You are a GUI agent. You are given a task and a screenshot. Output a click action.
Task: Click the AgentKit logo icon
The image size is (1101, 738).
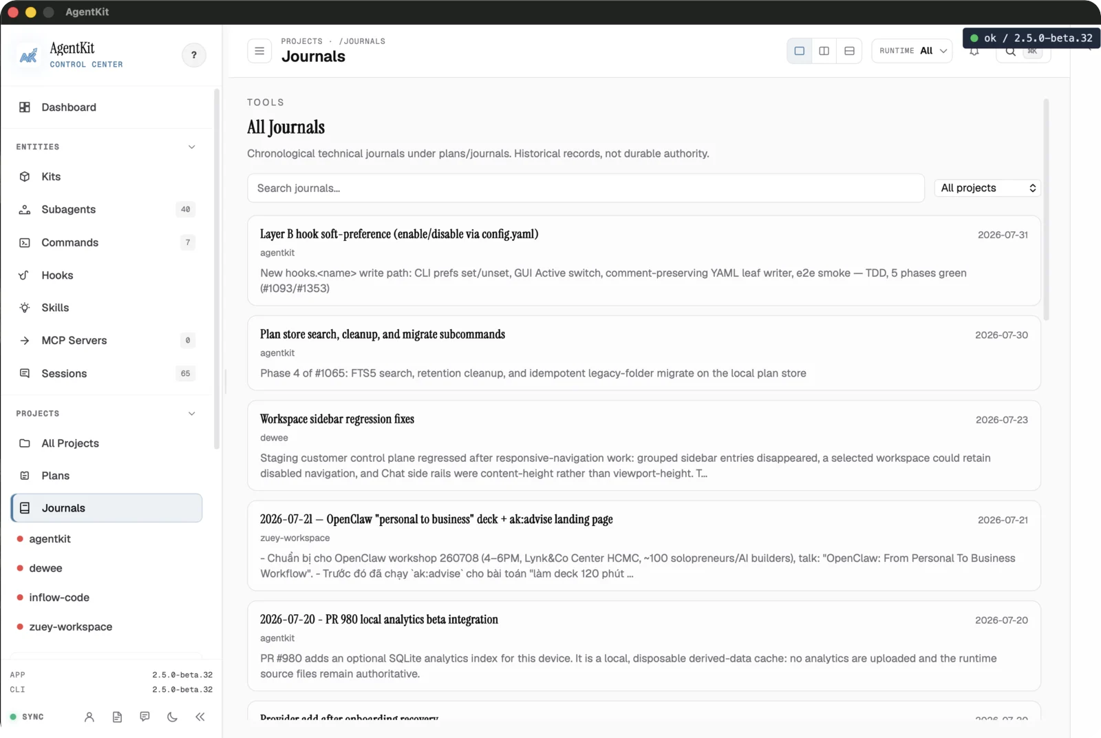coord(28,55)
